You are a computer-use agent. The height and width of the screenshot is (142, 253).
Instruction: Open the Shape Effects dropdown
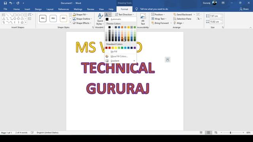tap(82, 23)
